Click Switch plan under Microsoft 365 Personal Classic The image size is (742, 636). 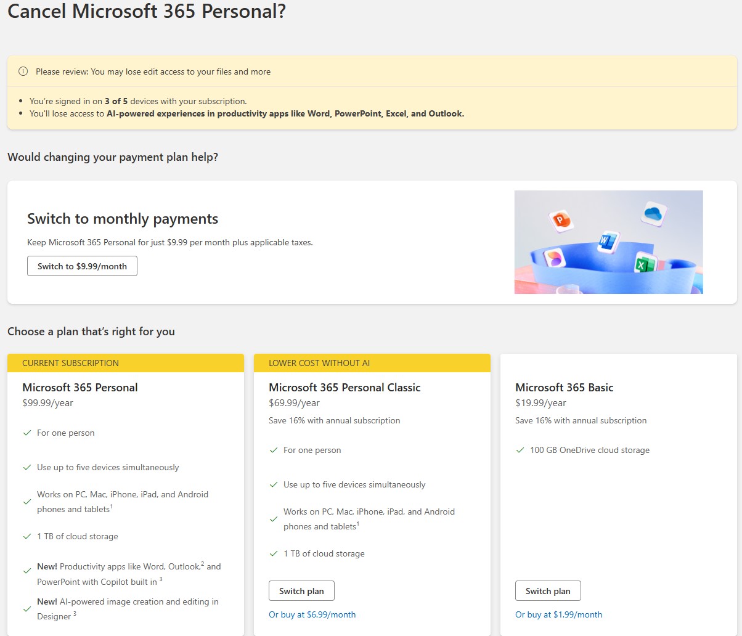tap(301, 591)
